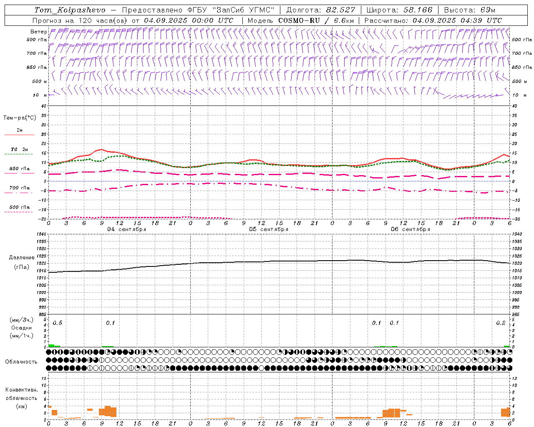Click the station name Tom_Kolpashevo
534x427 pixels.
70,10
